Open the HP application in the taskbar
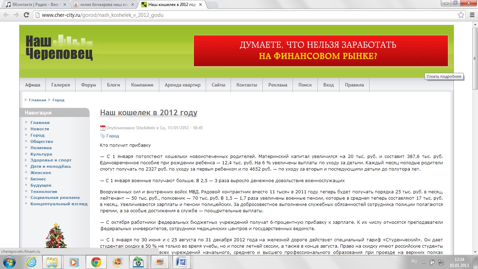Image resolution: width=478 pixels, height=269 pixels. pos(138,262)
